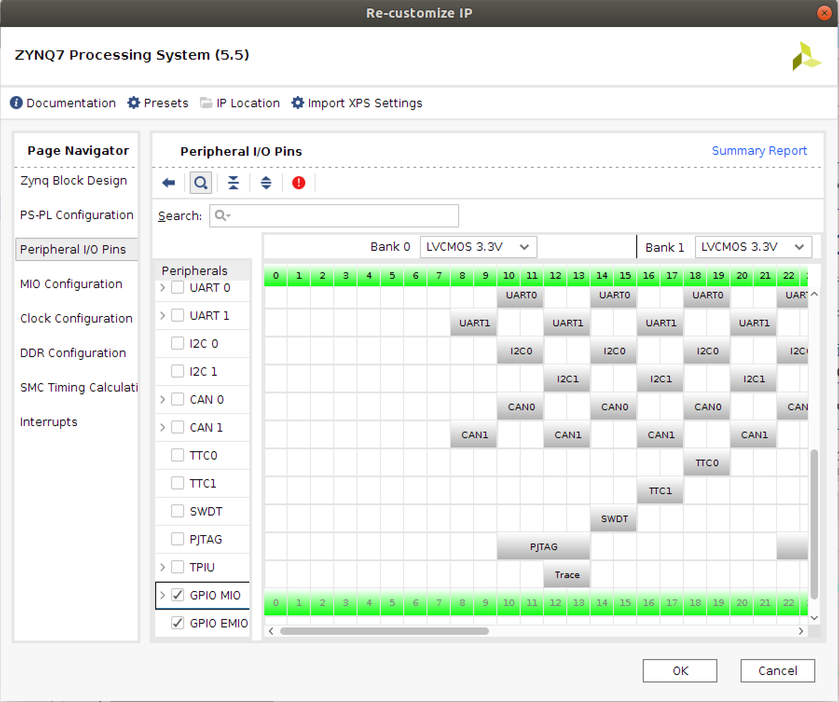Expand the CAN 0 tree node
Image resolution: width=839 pixels, height=702 pixels.
tap(163, 399)
